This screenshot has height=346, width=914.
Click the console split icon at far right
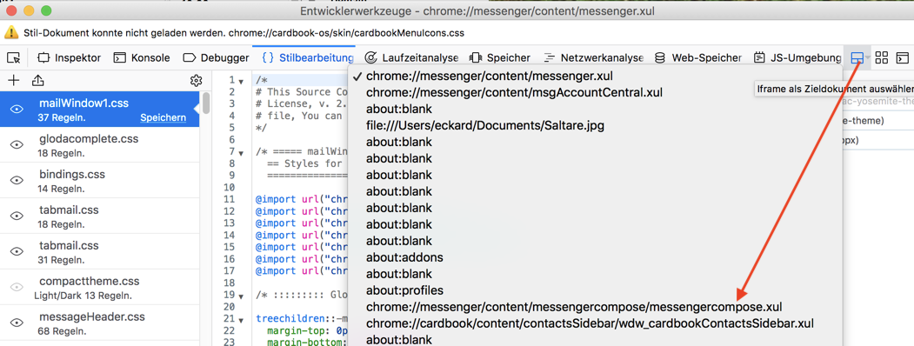[903, 57]
